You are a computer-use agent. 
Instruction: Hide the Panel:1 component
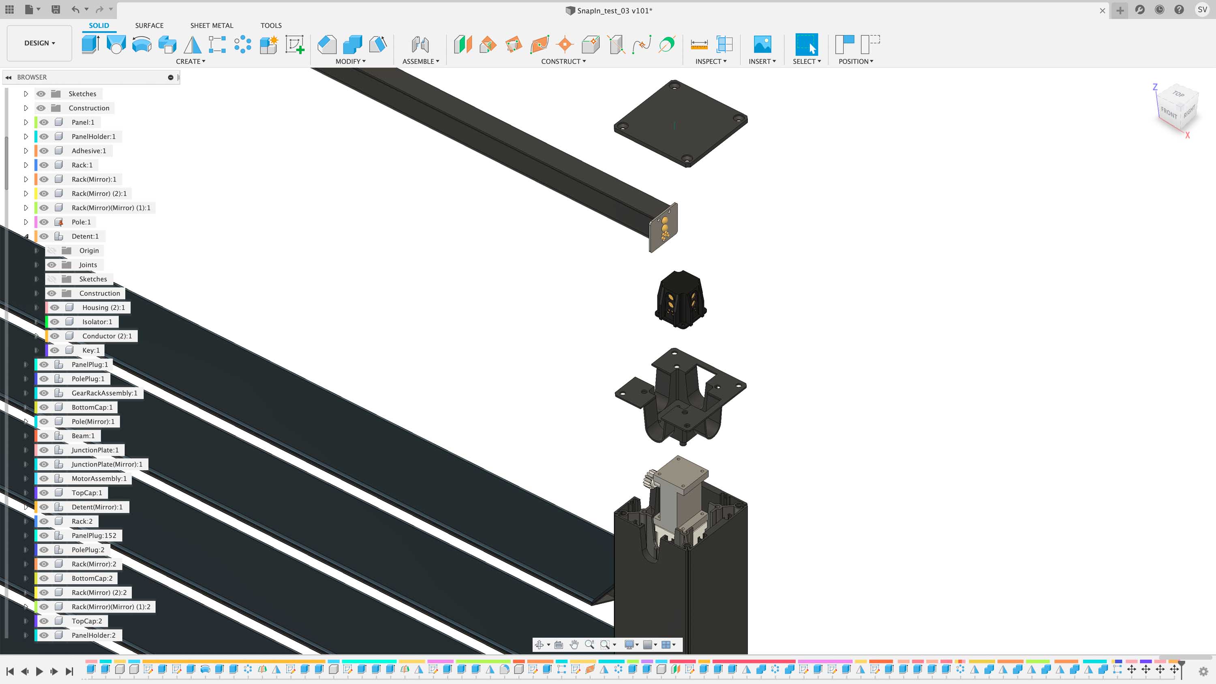point(44,122)
